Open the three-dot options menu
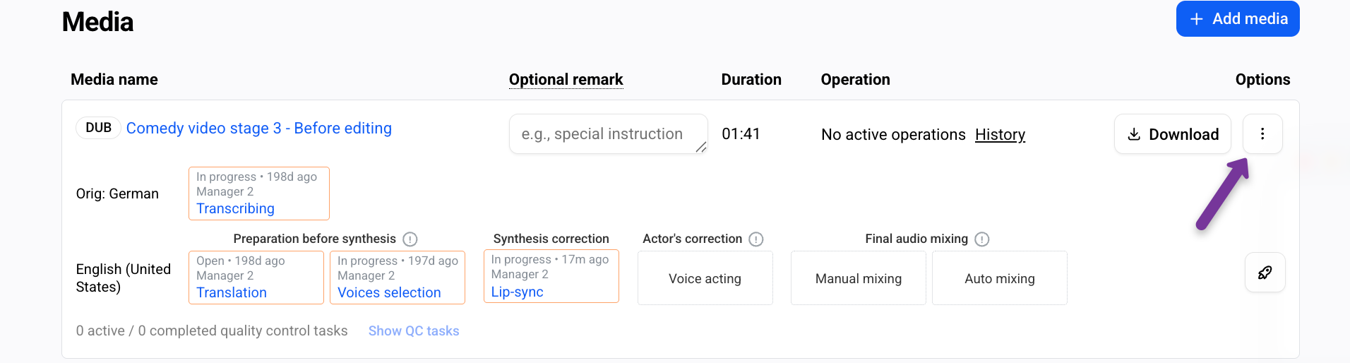The height and width of the screenshot is (363, 1350). pyautogui.click(x=1262, y=134)
